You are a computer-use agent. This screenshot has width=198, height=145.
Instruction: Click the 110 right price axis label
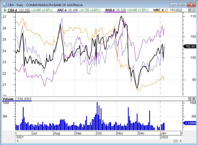(x=193, y=16)
